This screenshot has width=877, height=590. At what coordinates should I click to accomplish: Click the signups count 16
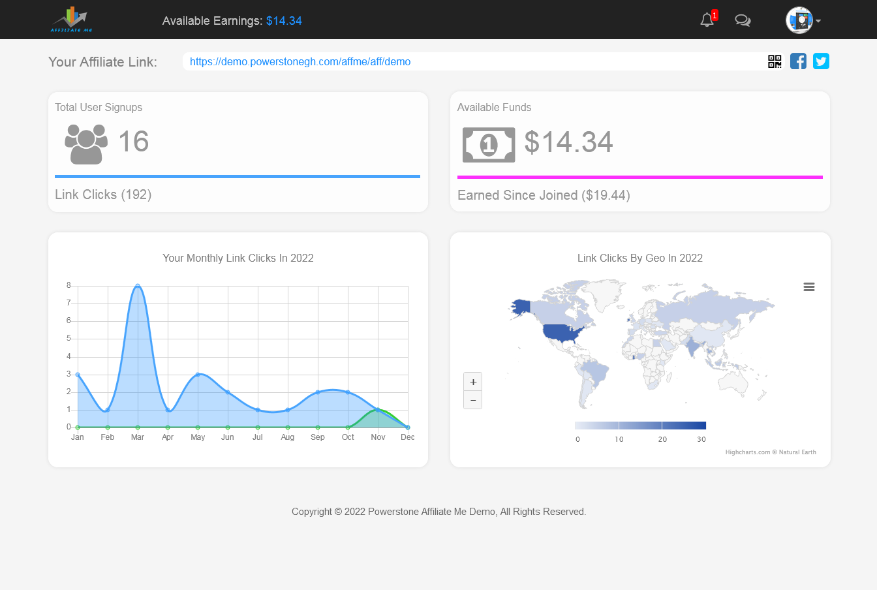[134, 142]
